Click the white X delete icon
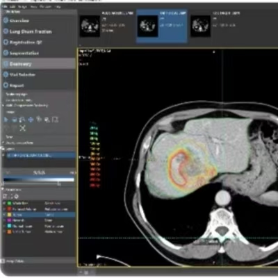The height and width of the screenshot is (278, 278). pyautogui.click(x=22, y=128)
